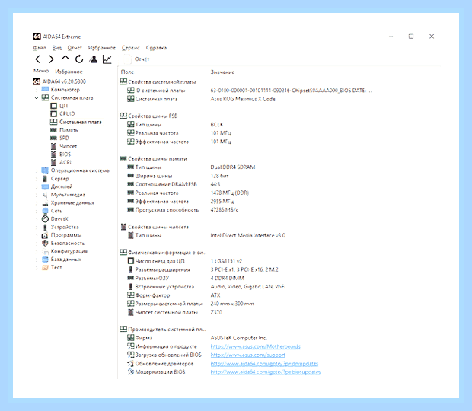The height and width of the screenshot is (411, 472).
Task: Select the Intel Direct Media Interface v3.0 value
Action: (248, 236)
